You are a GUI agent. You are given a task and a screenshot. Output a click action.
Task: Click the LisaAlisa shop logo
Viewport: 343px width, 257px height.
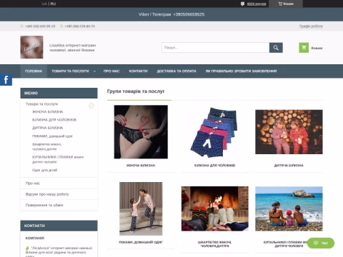point(31,47)
